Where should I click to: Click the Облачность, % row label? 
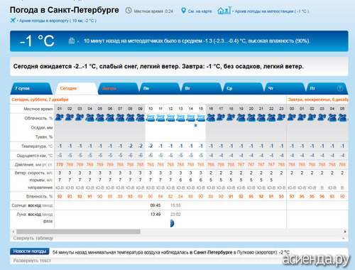click(38, 118)
